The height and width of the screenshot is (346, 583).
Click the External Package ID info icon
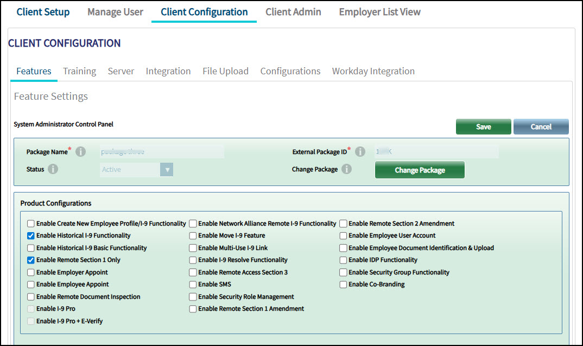359,152
